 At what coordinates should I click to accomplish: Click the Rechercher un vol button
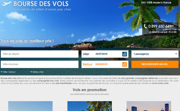point(155,64)
